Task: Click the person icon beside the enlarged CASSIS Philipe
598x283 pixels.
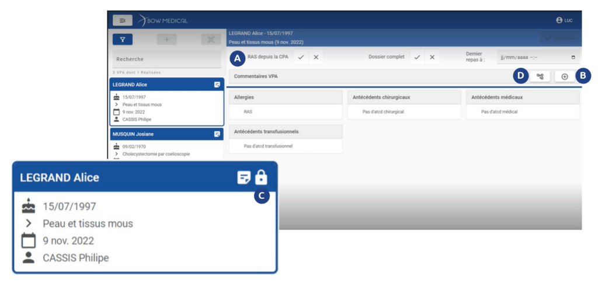Action: click(29, 258)
